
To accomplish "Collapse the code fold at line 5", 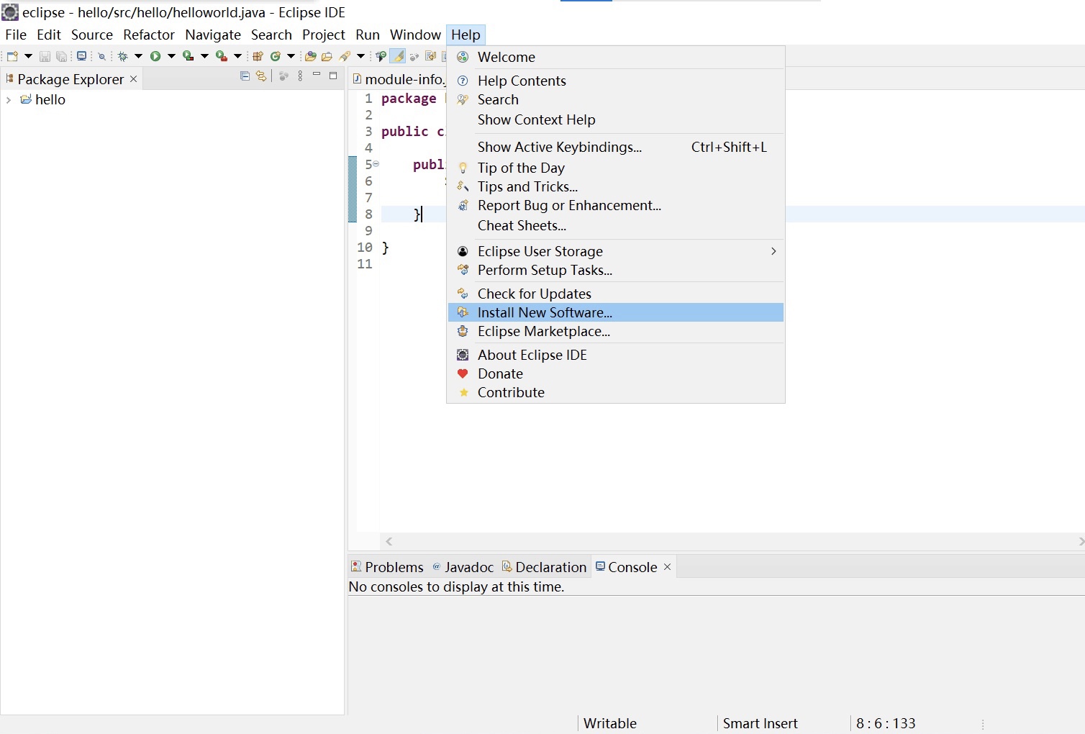I will click(x=376, y=164).
